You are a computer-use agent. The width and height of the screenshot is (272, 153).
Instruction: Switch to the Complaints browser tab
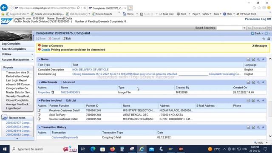coord(108,8)
